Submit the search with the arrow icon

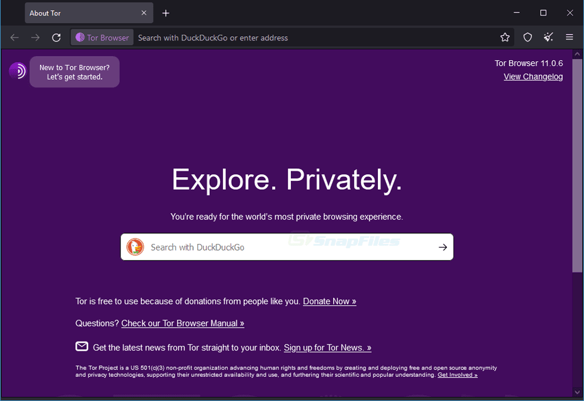pos(443,246)
